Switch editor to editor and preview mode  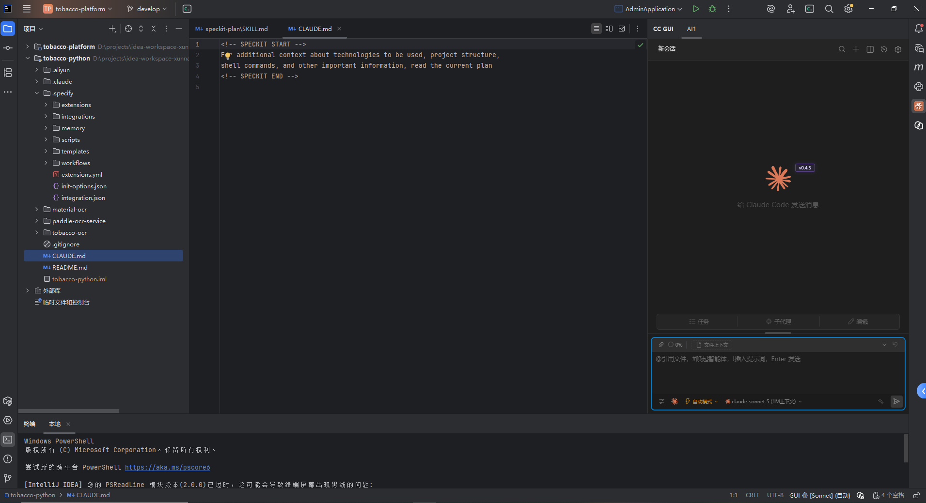point(609,29)
